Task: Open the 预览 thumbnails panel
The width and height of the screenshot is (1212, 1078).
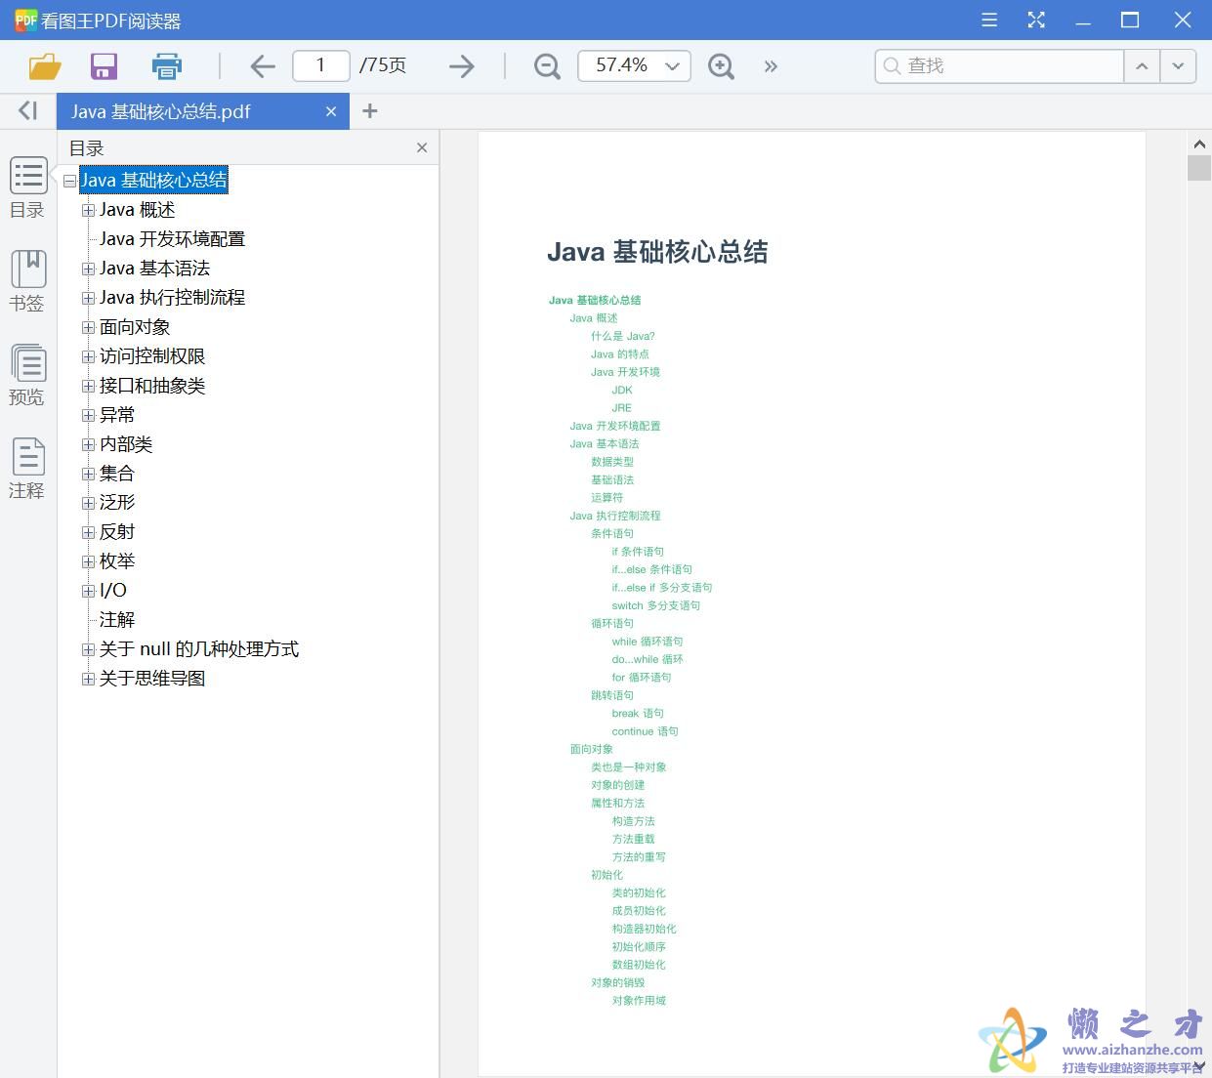Action: pyautogui.click(x=27, y=375)
